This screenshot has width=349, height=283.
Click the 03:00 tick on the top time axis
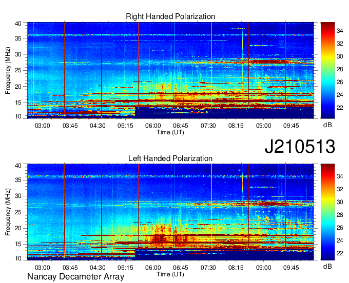point(42,126)
